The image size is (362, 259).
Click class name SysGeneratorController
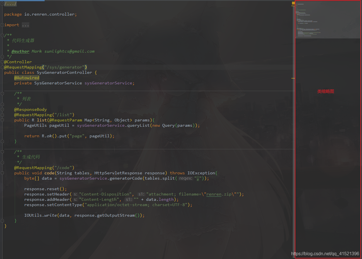pos(64,72)
